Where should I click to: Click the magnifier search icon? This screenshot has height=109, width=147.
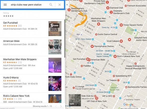coord(51,4)
